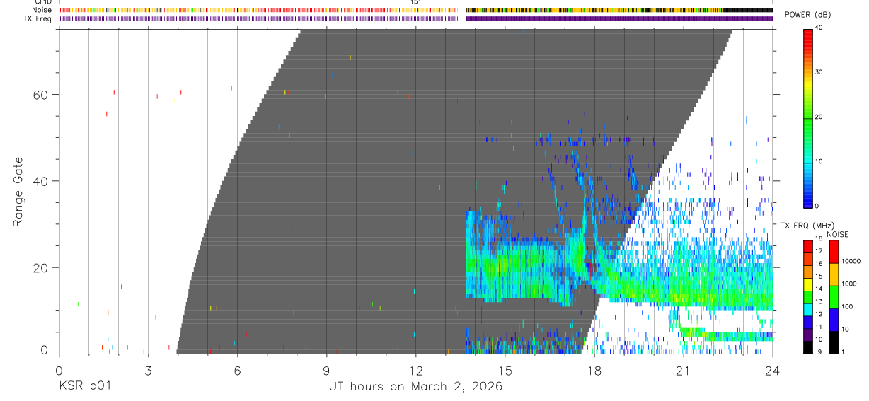Select the 21 tick on the UT hours axis
Viewport: 869px width, 401px height.
tap(684, 369)
